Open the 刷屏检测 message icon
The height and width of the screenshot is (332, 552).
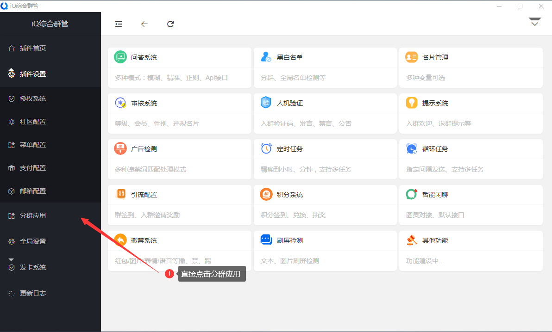266,240
